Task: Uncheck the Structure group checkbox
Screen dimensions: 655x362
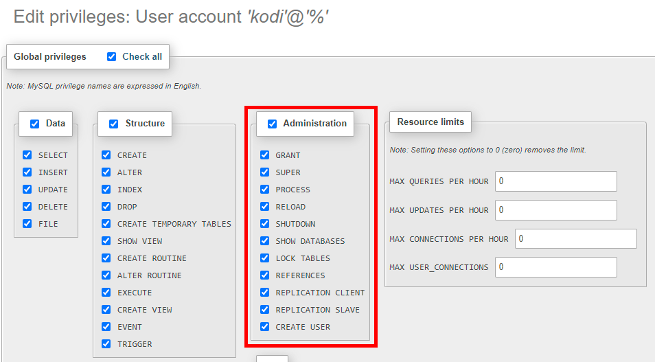Action: pos(114,124)
